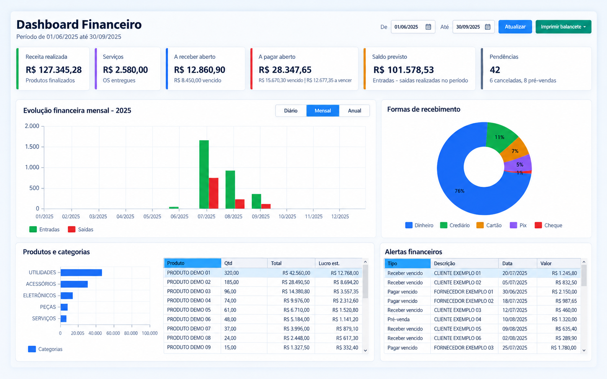Click up arrow of alerts table scrollbar
Screen dimensions: 607x379
coord(584,262)
